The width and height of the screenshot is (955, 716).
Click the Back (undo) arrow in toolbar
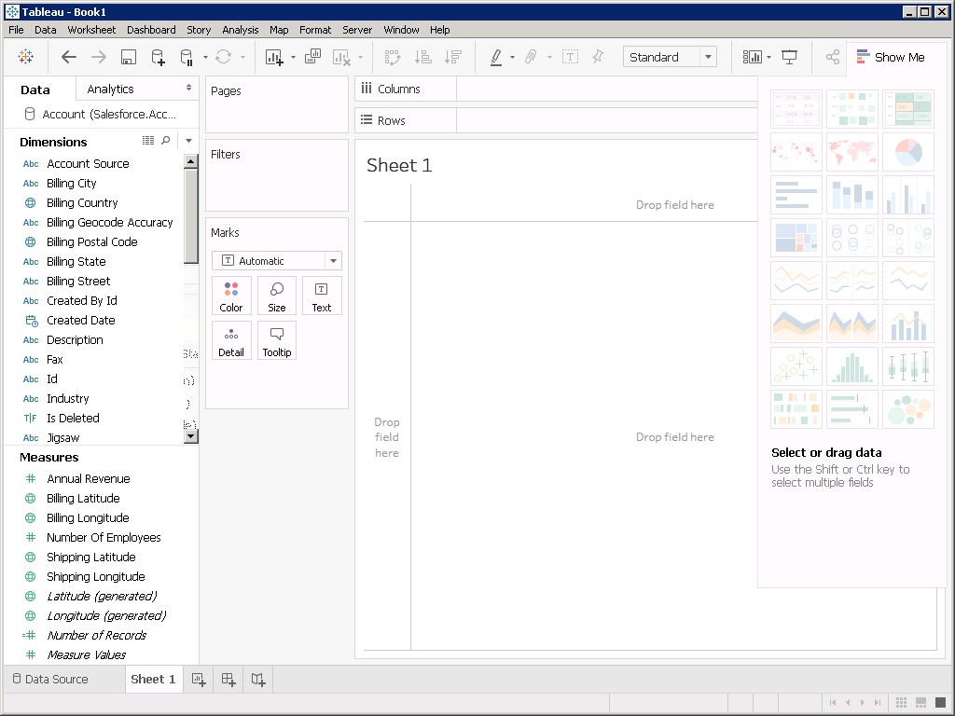(x=69, y=57)
